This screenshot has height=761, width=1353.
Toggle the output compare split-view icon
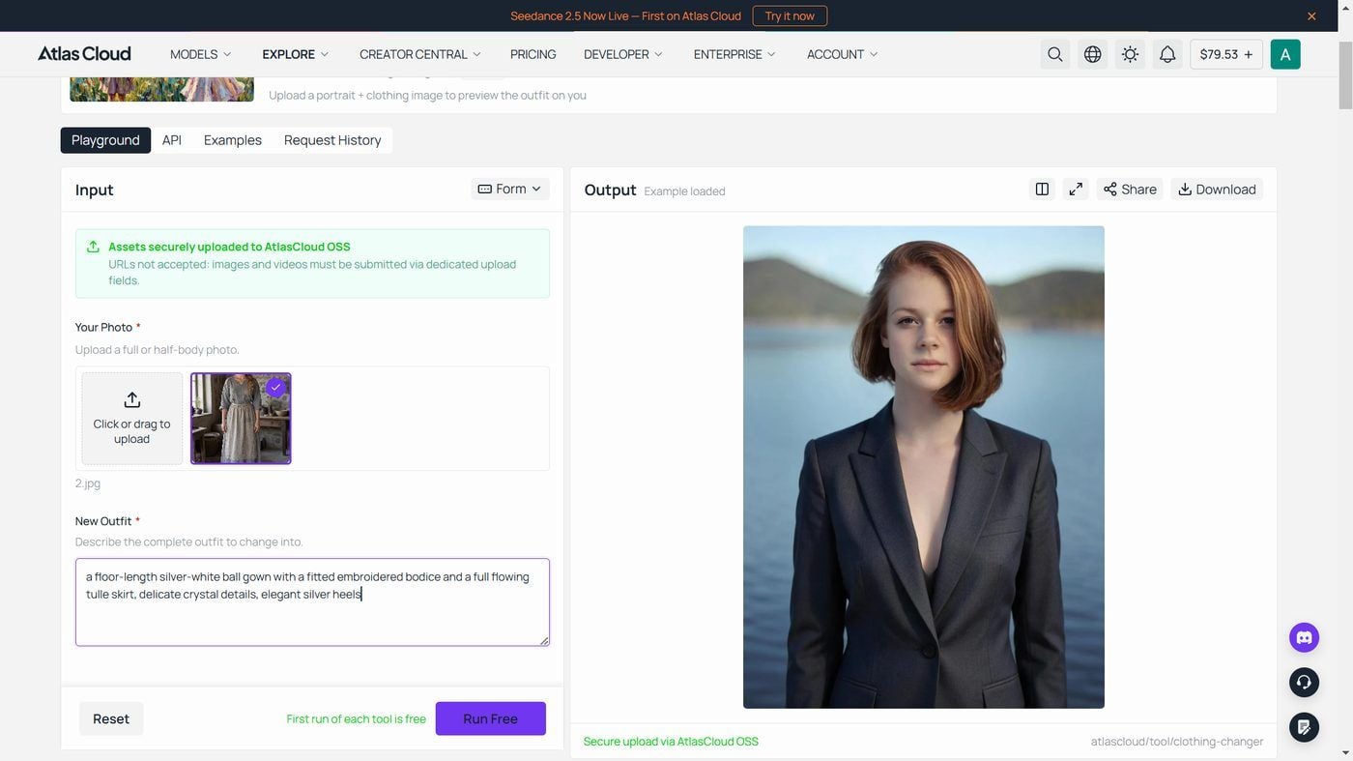tap(1042, 189)
